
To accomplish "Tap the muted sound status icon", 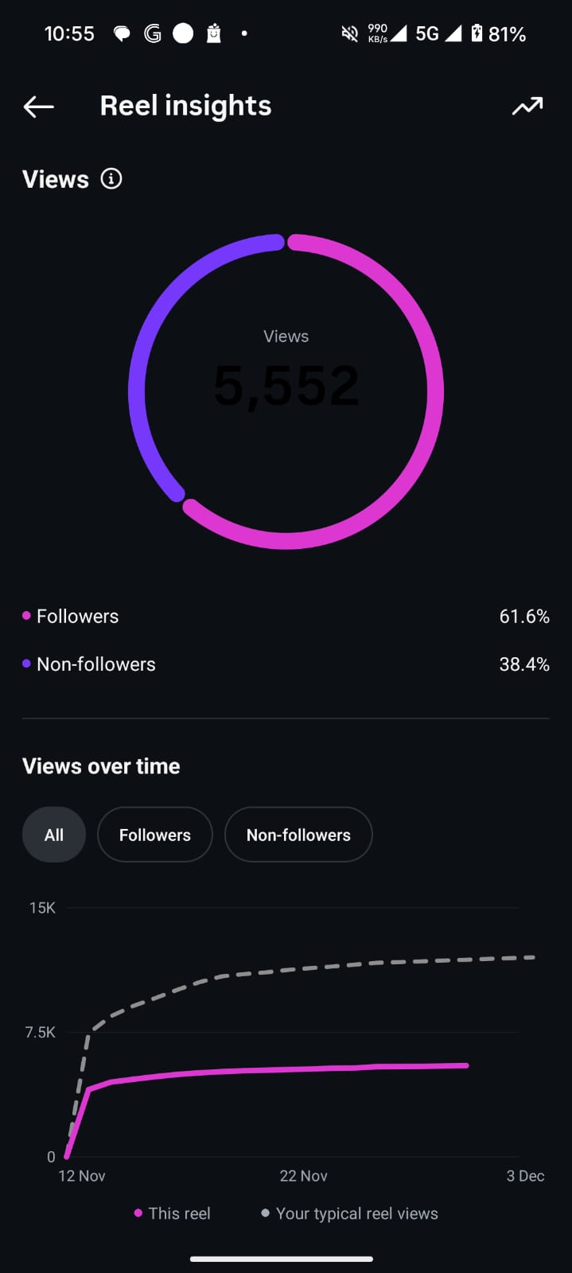I will click(349, 33).
